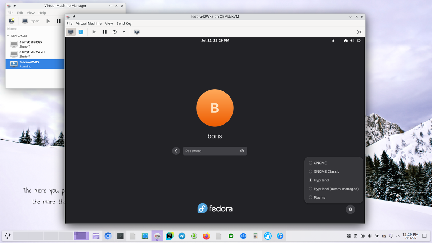Image resolution: width=432 pixels, height=243 pixels.
Task: Open the Open button in Virtual Machine Manager
Action: (32, 21)
